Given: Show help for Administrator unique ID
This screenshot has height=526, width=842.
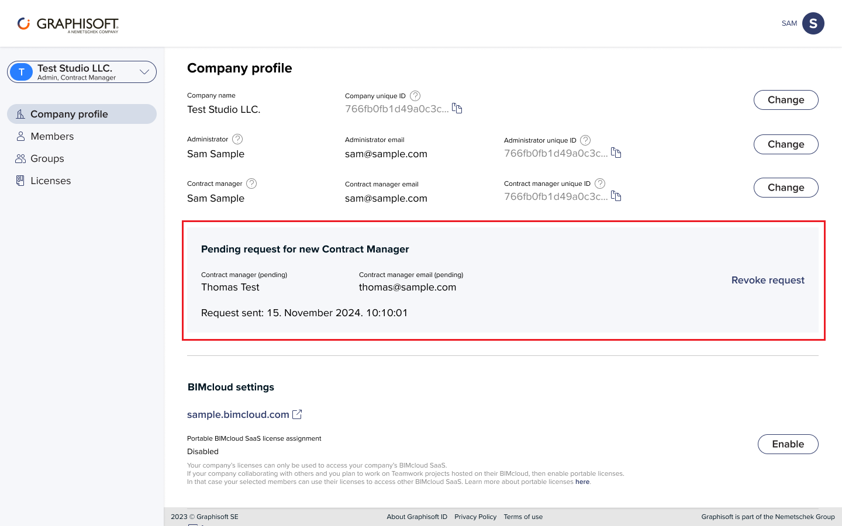Looking at the screenshot, I should 585,140.
